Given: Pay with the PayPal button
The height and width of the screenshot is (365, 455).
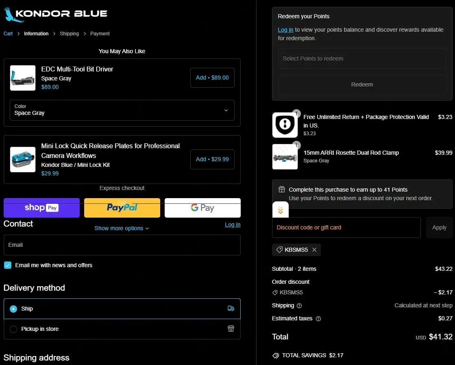Looking at the screenshot, I should coord(122,208).
